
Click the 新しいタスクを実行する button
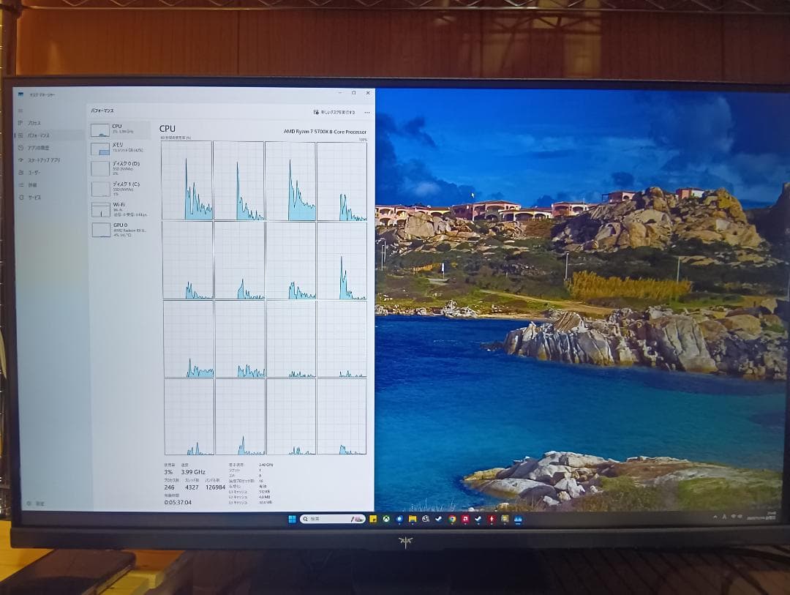point(338,112)
